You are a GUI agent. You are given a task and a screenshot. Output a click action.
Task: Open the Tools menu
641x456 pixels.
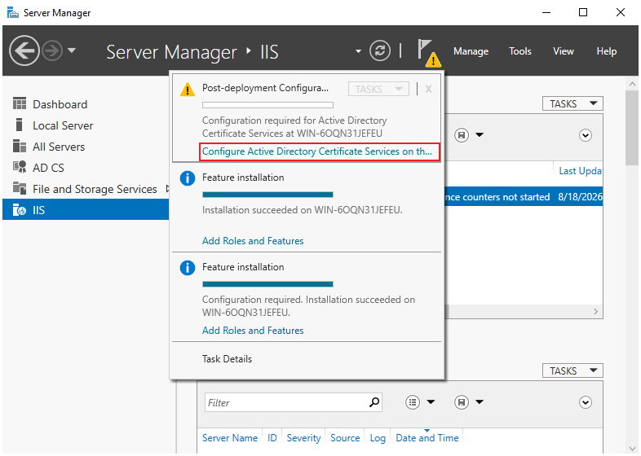pyautogui.click(x=520, y=51)
